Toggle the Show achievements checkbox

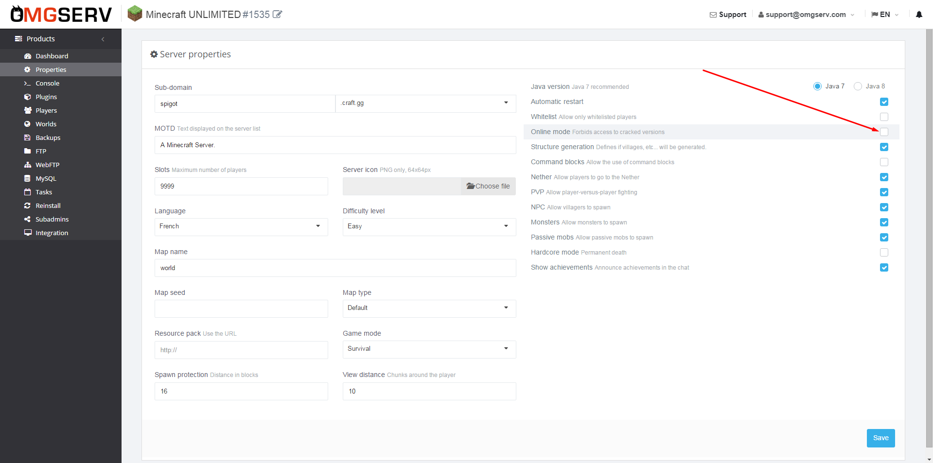click(x=884, y=267)
